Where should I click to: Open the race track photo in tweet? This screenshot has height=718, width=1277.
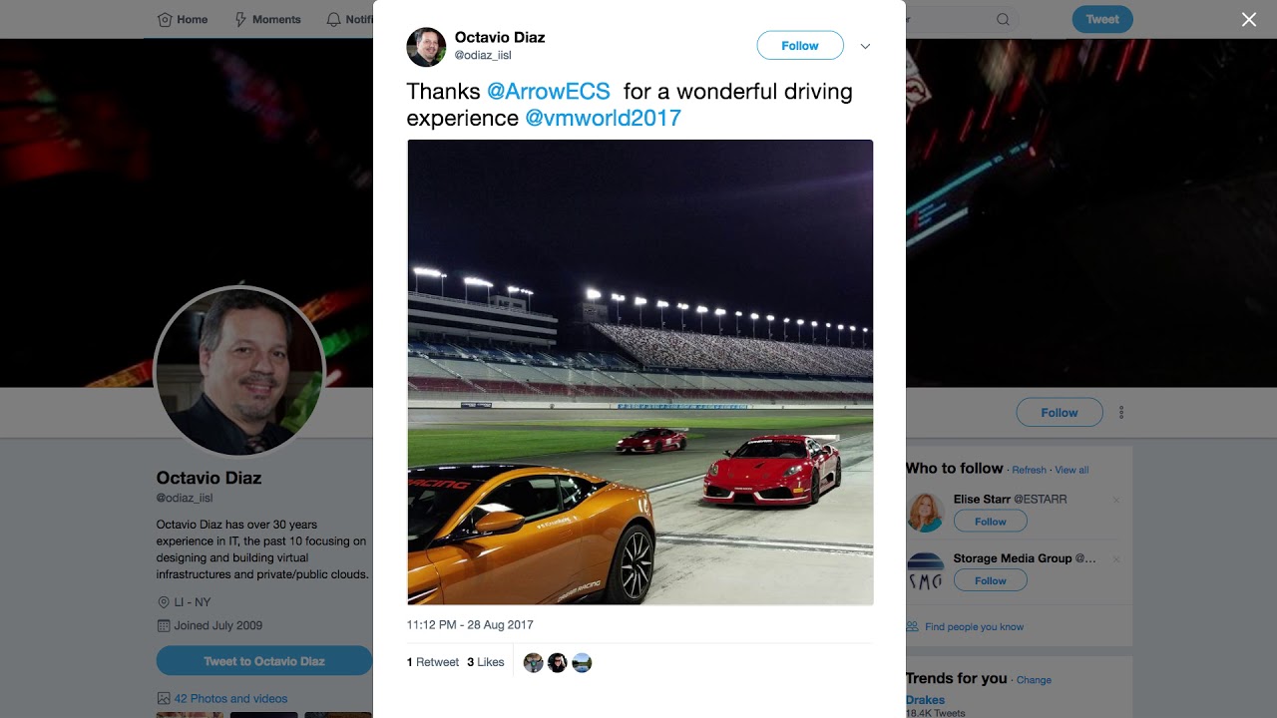(639, 372)
